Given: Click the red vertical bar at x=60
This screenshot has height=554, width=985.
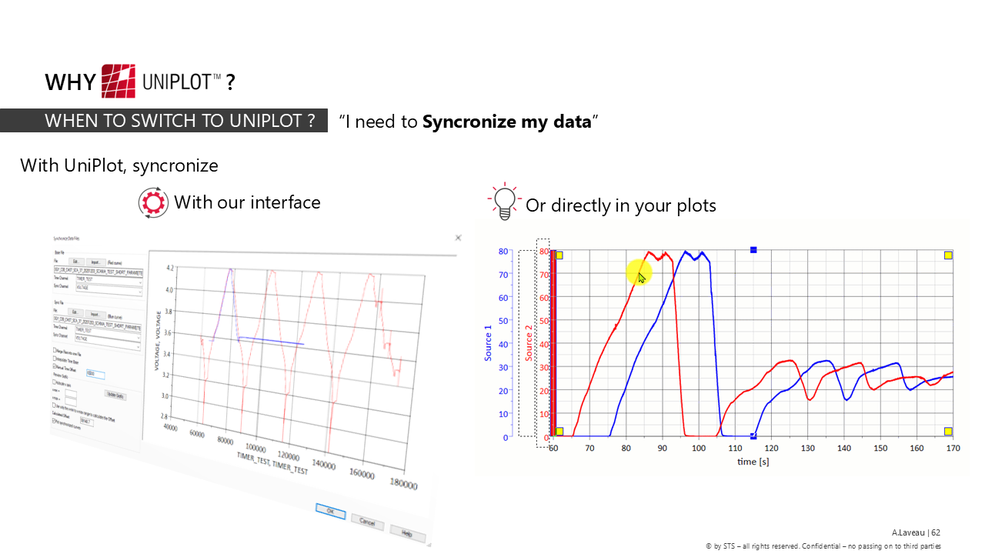Looking at the screenshot, I should click(x=553, y=343).
